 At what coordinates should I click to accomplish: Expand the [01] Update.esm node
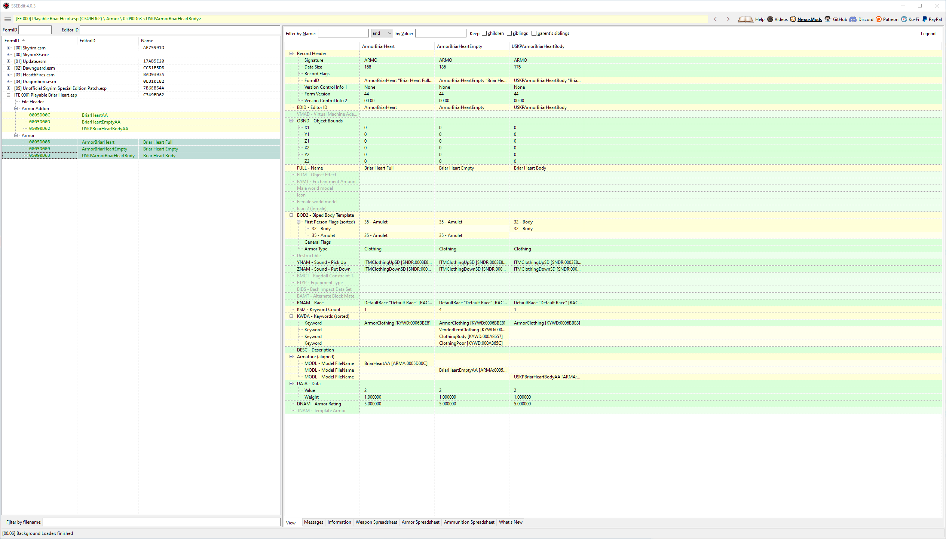(x=8, y=61)
